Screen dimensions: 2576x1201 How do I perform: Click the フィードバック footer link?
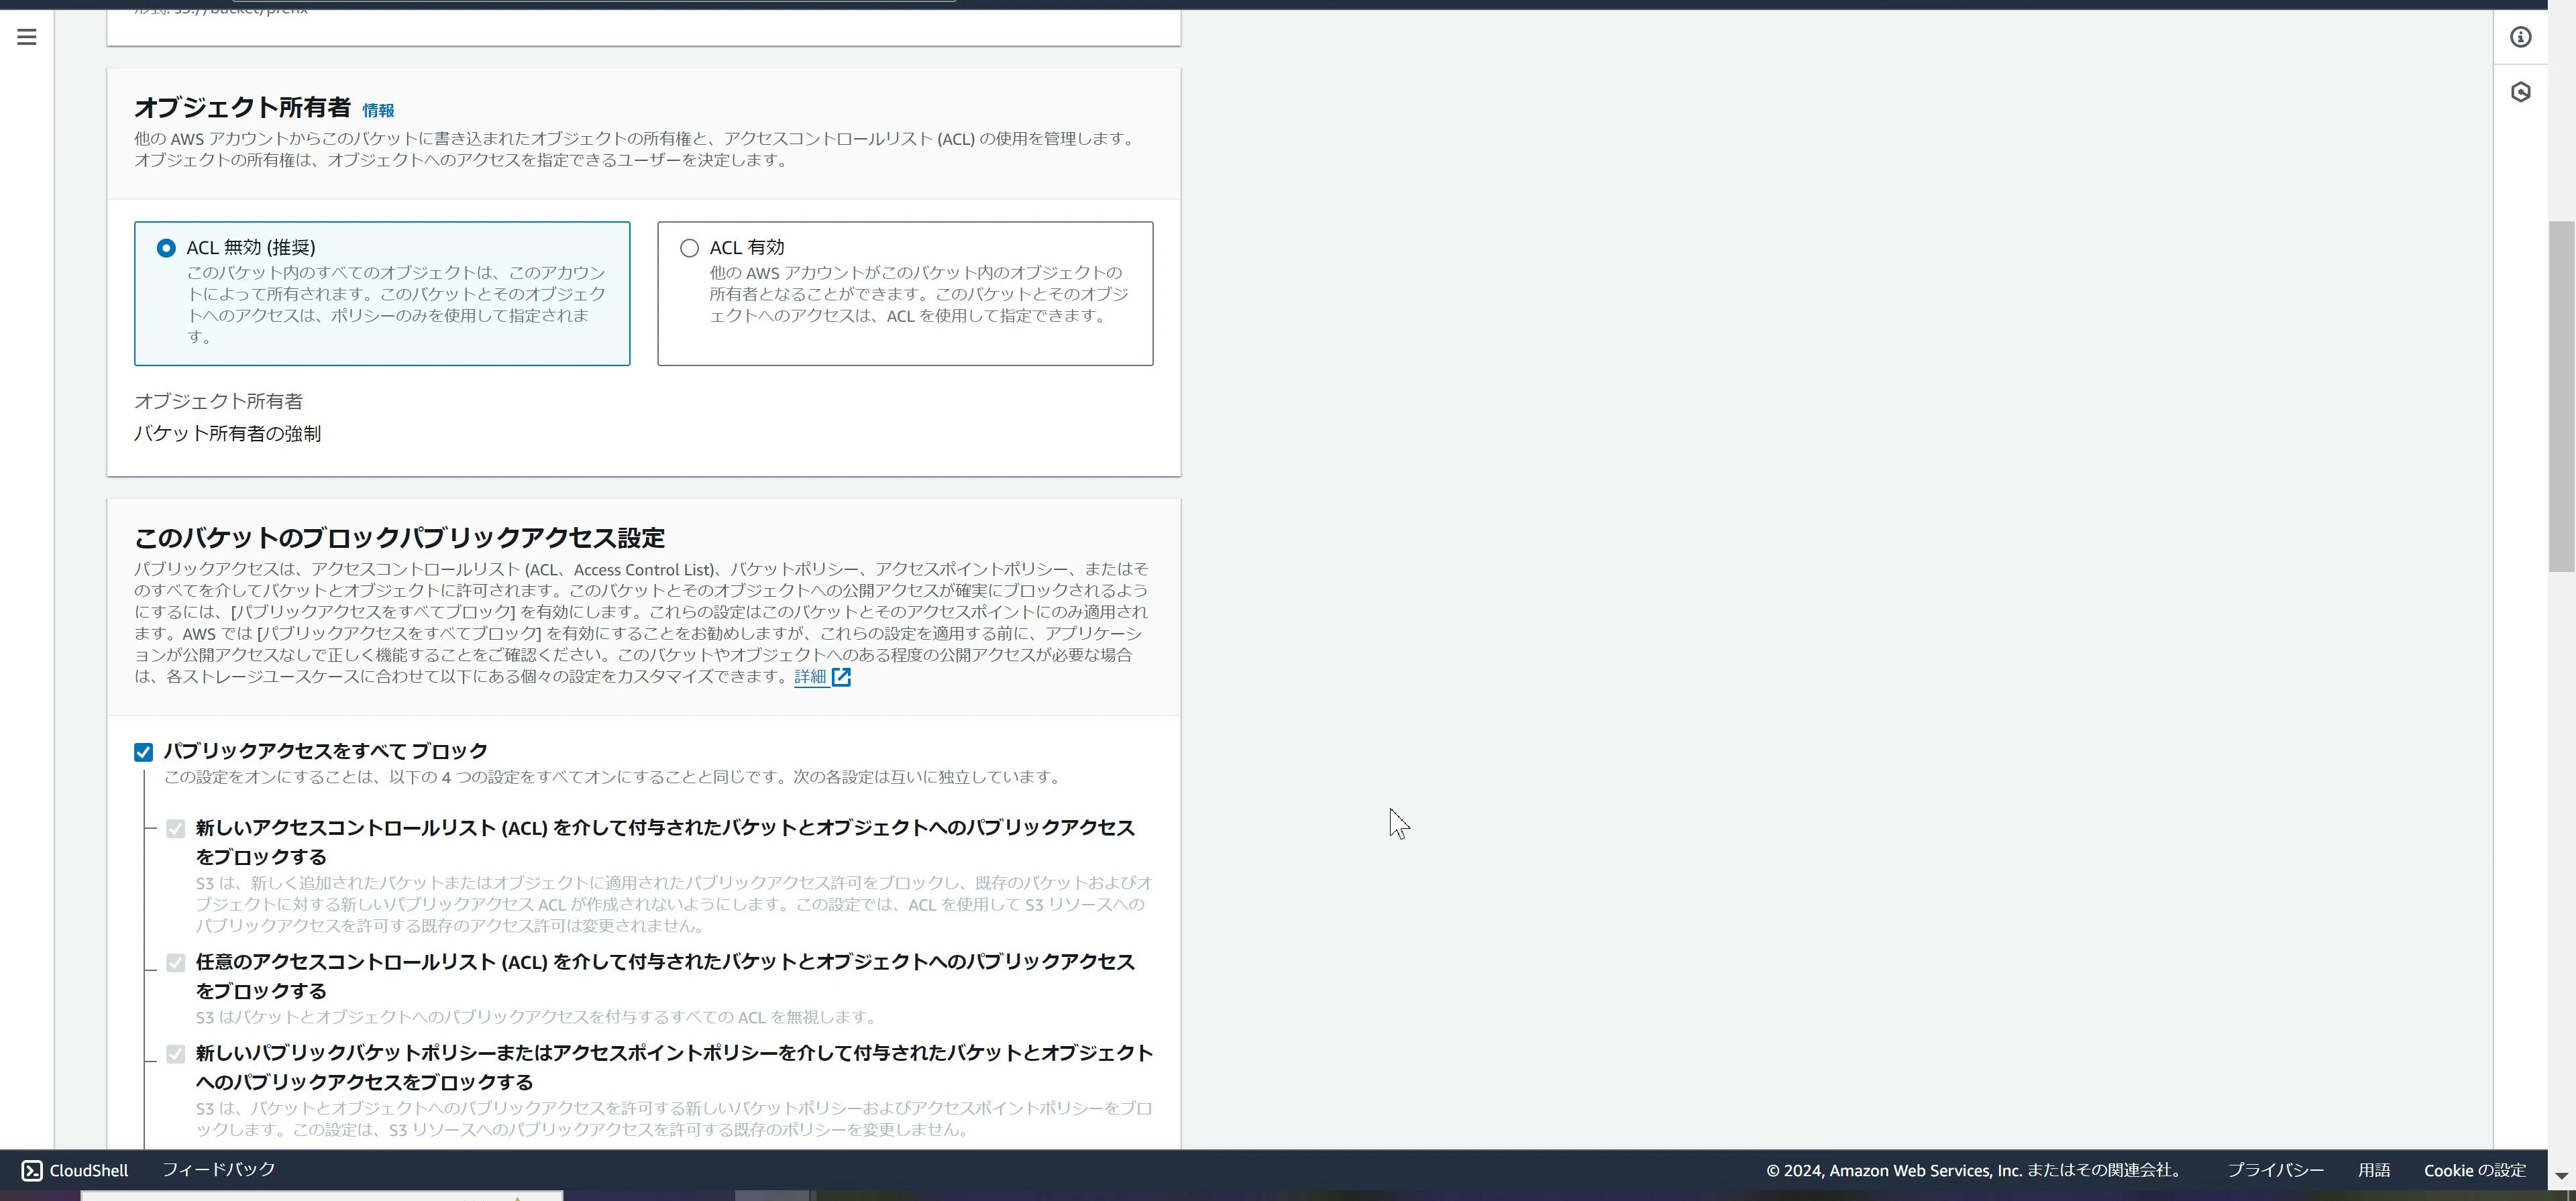218,1169
